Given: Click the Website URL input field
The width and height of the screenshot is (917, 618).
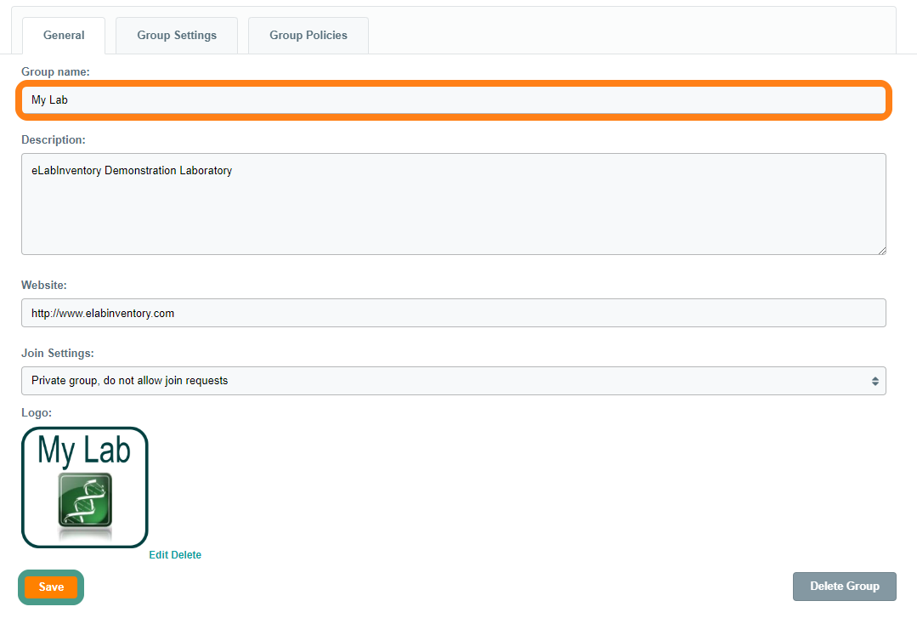Looking at the screenshot, I should point(453,313).
